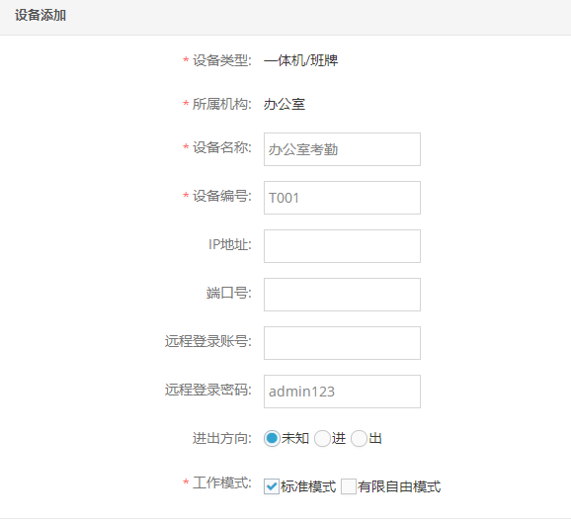Viewport: 571px width, 525px height.
Task: Click the 设备编号 field showing T001
Action: click(342, 198)
